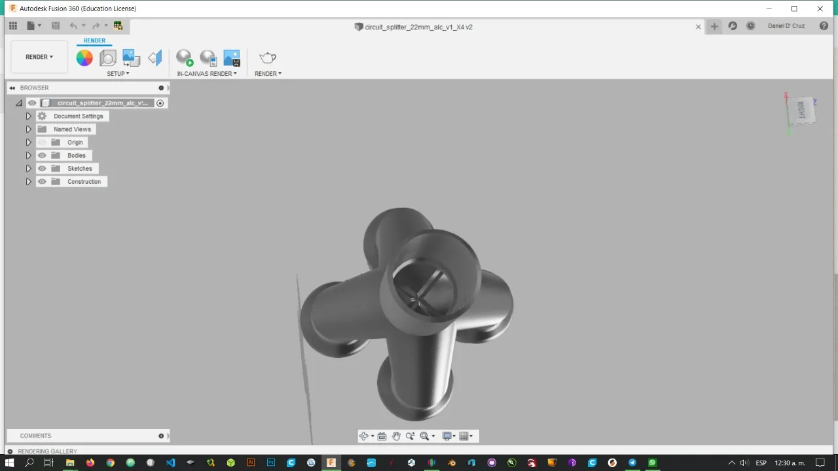
Task: Start the In-Canvas Render
Action: click(x=185, y=58)
